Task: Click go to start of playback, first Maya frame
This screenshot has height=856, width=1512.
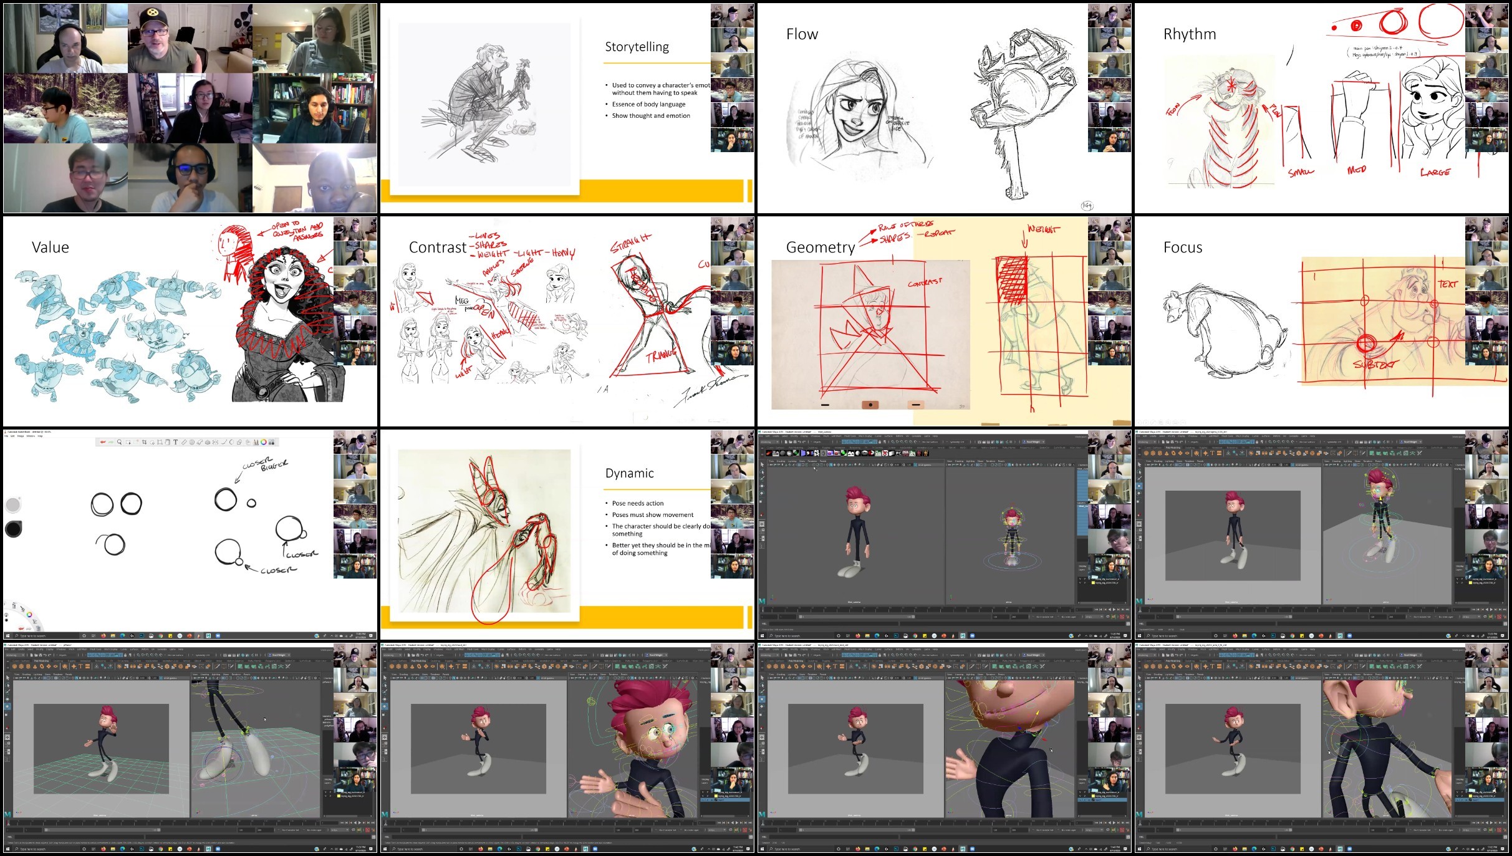Action: (x=1096, y=609)
